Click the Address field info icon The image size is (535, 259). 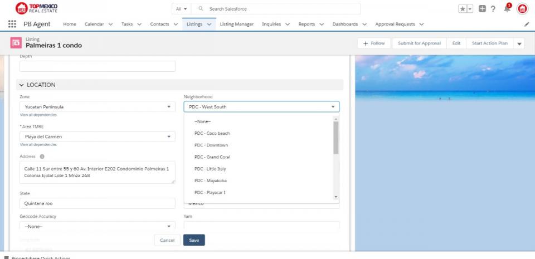click(41, 157)
